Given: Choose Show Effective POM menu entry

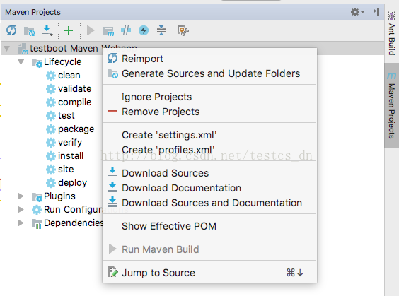Looking at the screenshot, I should 209,226.
